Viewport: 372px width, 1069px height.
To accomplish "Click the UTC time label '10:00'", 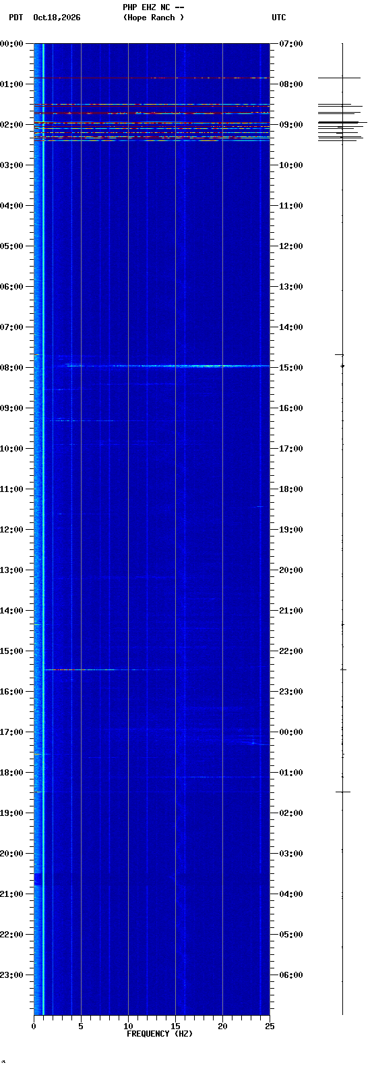I will [291, 165].
